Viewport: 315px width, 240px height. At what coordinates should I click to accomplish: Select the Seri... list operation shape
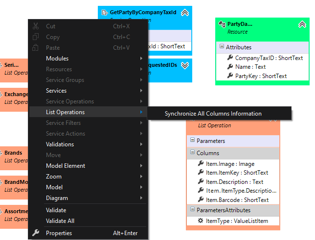(14, 70)
